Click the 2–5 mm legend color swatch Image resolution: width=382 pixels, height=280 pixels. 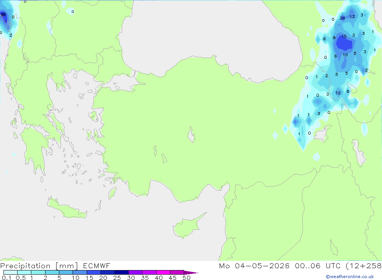point(52,272)
